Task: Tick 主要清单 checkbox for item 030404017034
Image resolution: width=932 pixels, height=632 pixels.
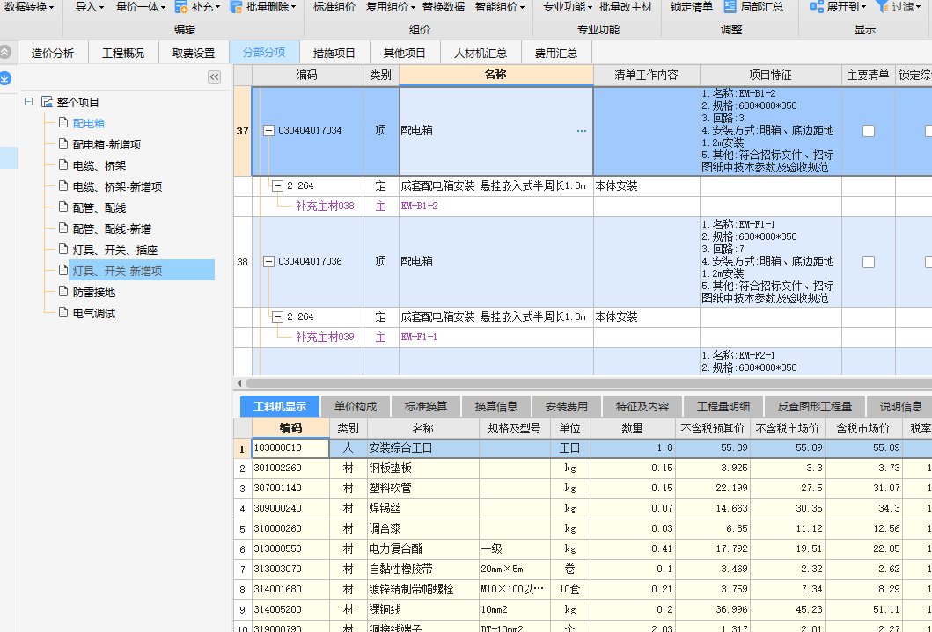Action: click(x=869, y=131)
